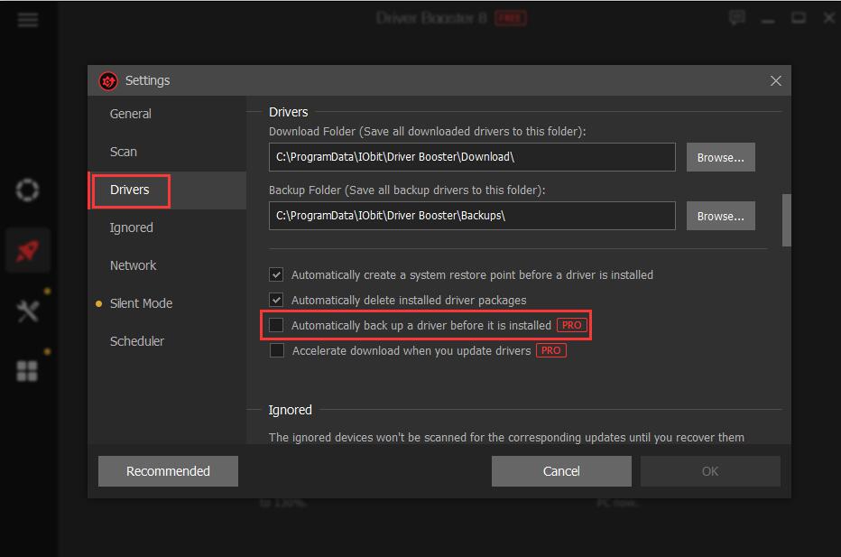Click the Driver Booster logo in Settings header
This screenshot has width=841, height=557.
tap(108, 81)
